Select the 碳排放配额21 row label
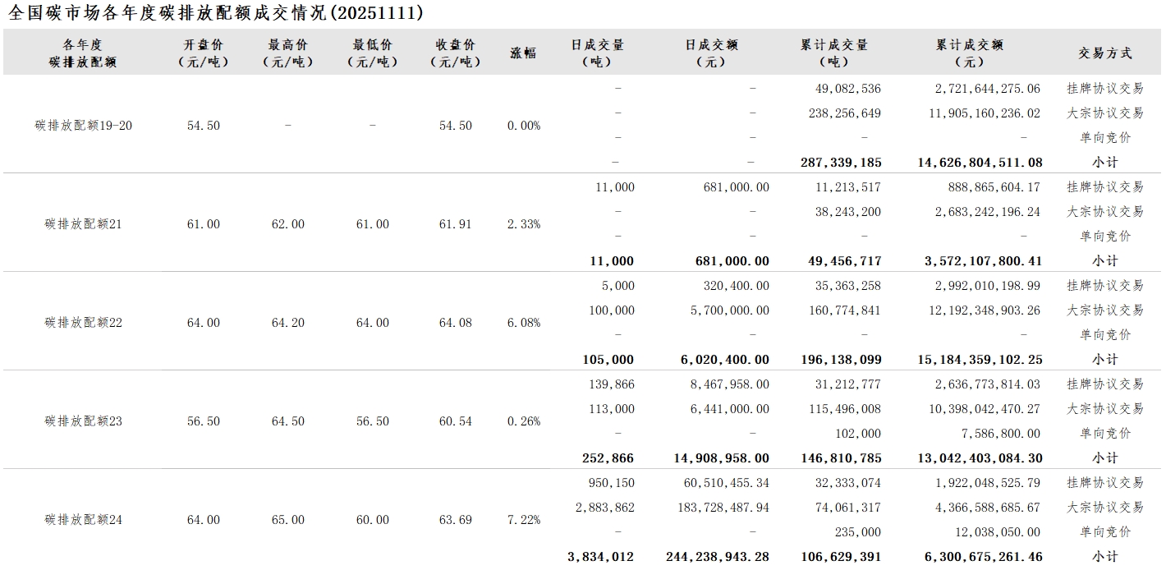The image size is (1166, 570). point(83,224)
